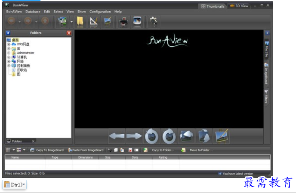Click the yellow folder toolbar icon
This screenshot has width=296, height=196.
[80, 21]
